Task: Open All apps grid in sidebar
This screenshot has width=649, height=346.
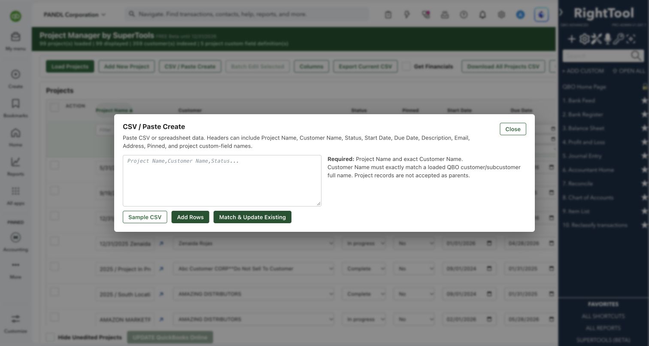Action: (x=15, y=195)
